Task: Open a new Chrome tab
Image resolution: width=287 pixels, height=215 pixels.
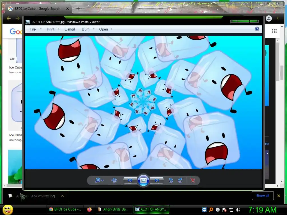Action: point(78,9)
